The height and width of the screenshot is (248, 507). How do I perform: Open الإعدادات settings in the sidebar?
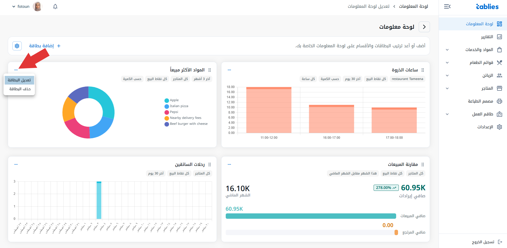[x=473, y=127]
